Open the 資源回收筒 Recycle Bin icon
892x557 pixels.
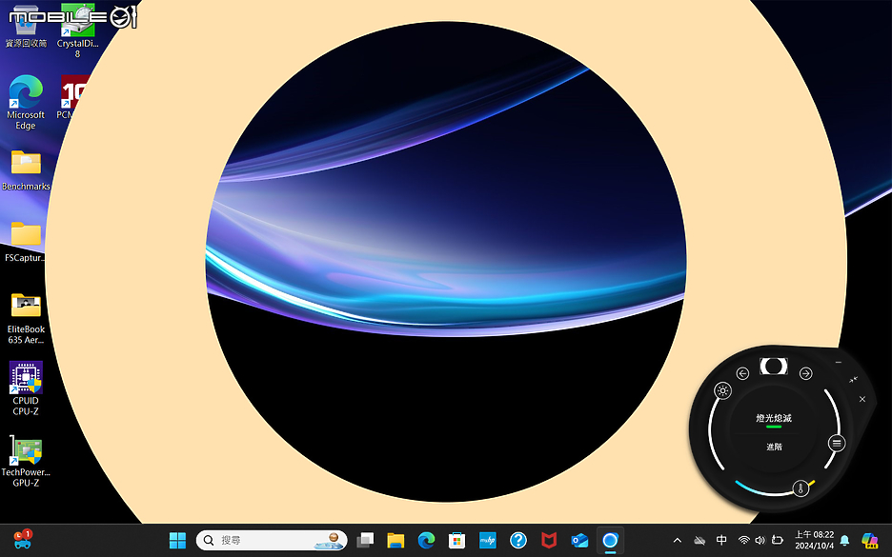coord(26,28)
